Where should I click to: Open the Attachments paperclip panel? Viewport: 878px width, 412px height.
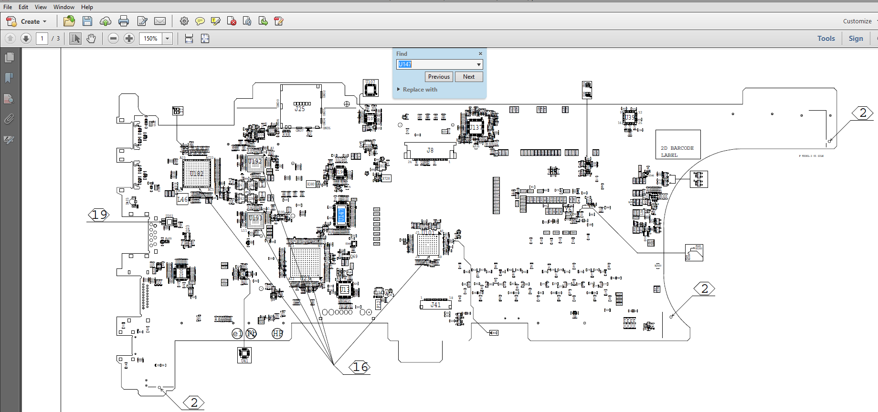9,119
